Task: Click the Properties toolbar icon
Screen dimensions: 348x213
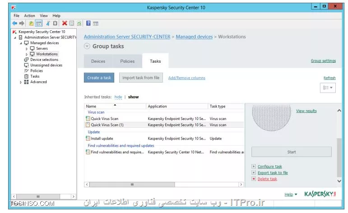Action: [x=72, y=23]
